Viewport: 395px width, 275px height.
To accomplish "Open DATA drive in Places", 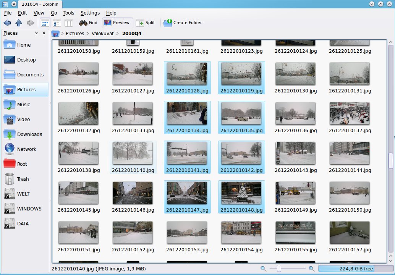I will (25, 223).
